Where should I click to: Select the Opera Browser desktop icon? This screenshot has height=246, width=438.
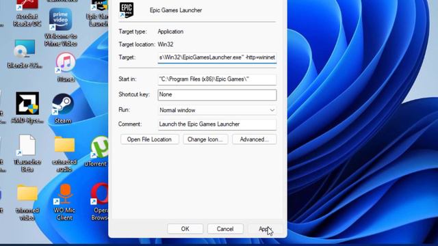tap(99, 202)
